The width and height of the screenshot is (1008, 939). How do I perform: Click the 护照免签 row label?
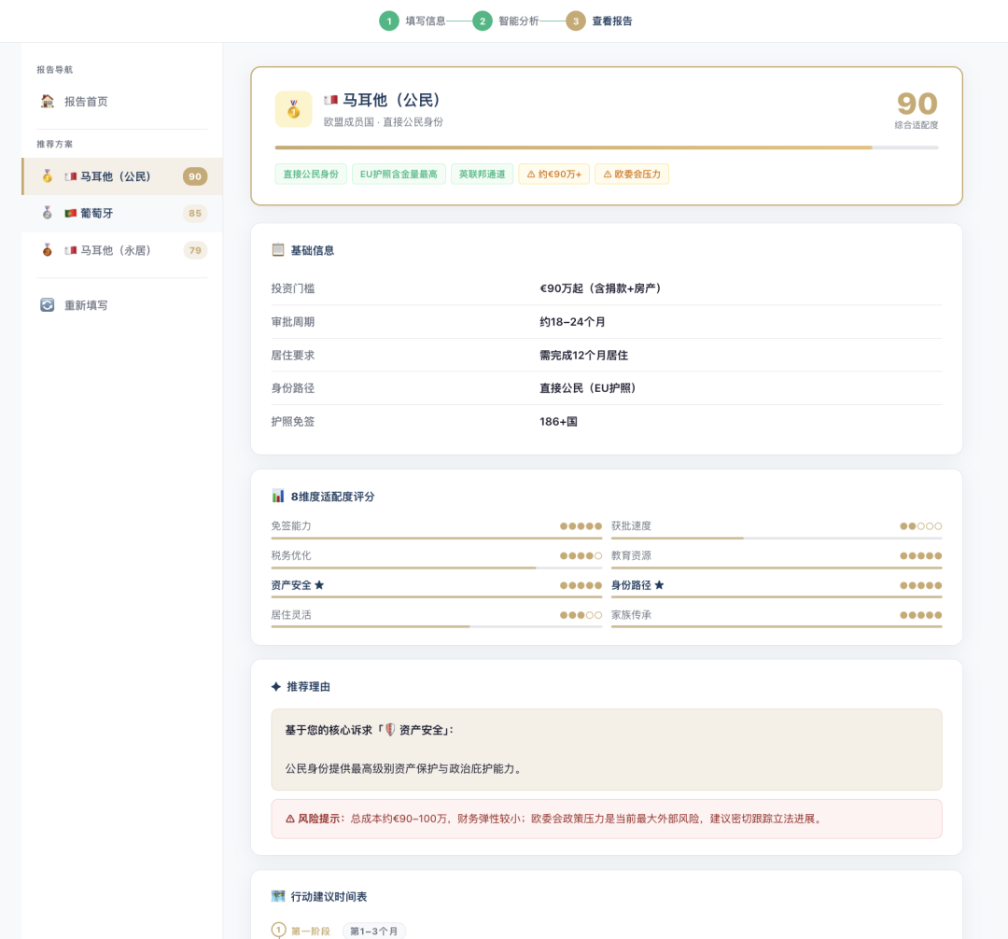[292, 422]
